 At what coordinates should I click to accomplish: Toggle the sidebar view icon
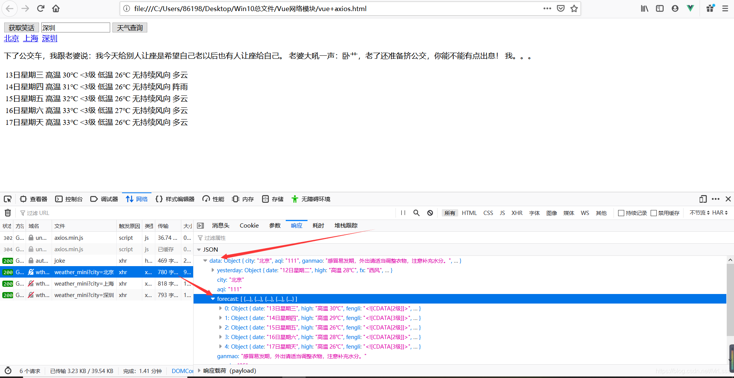(660, 8)
